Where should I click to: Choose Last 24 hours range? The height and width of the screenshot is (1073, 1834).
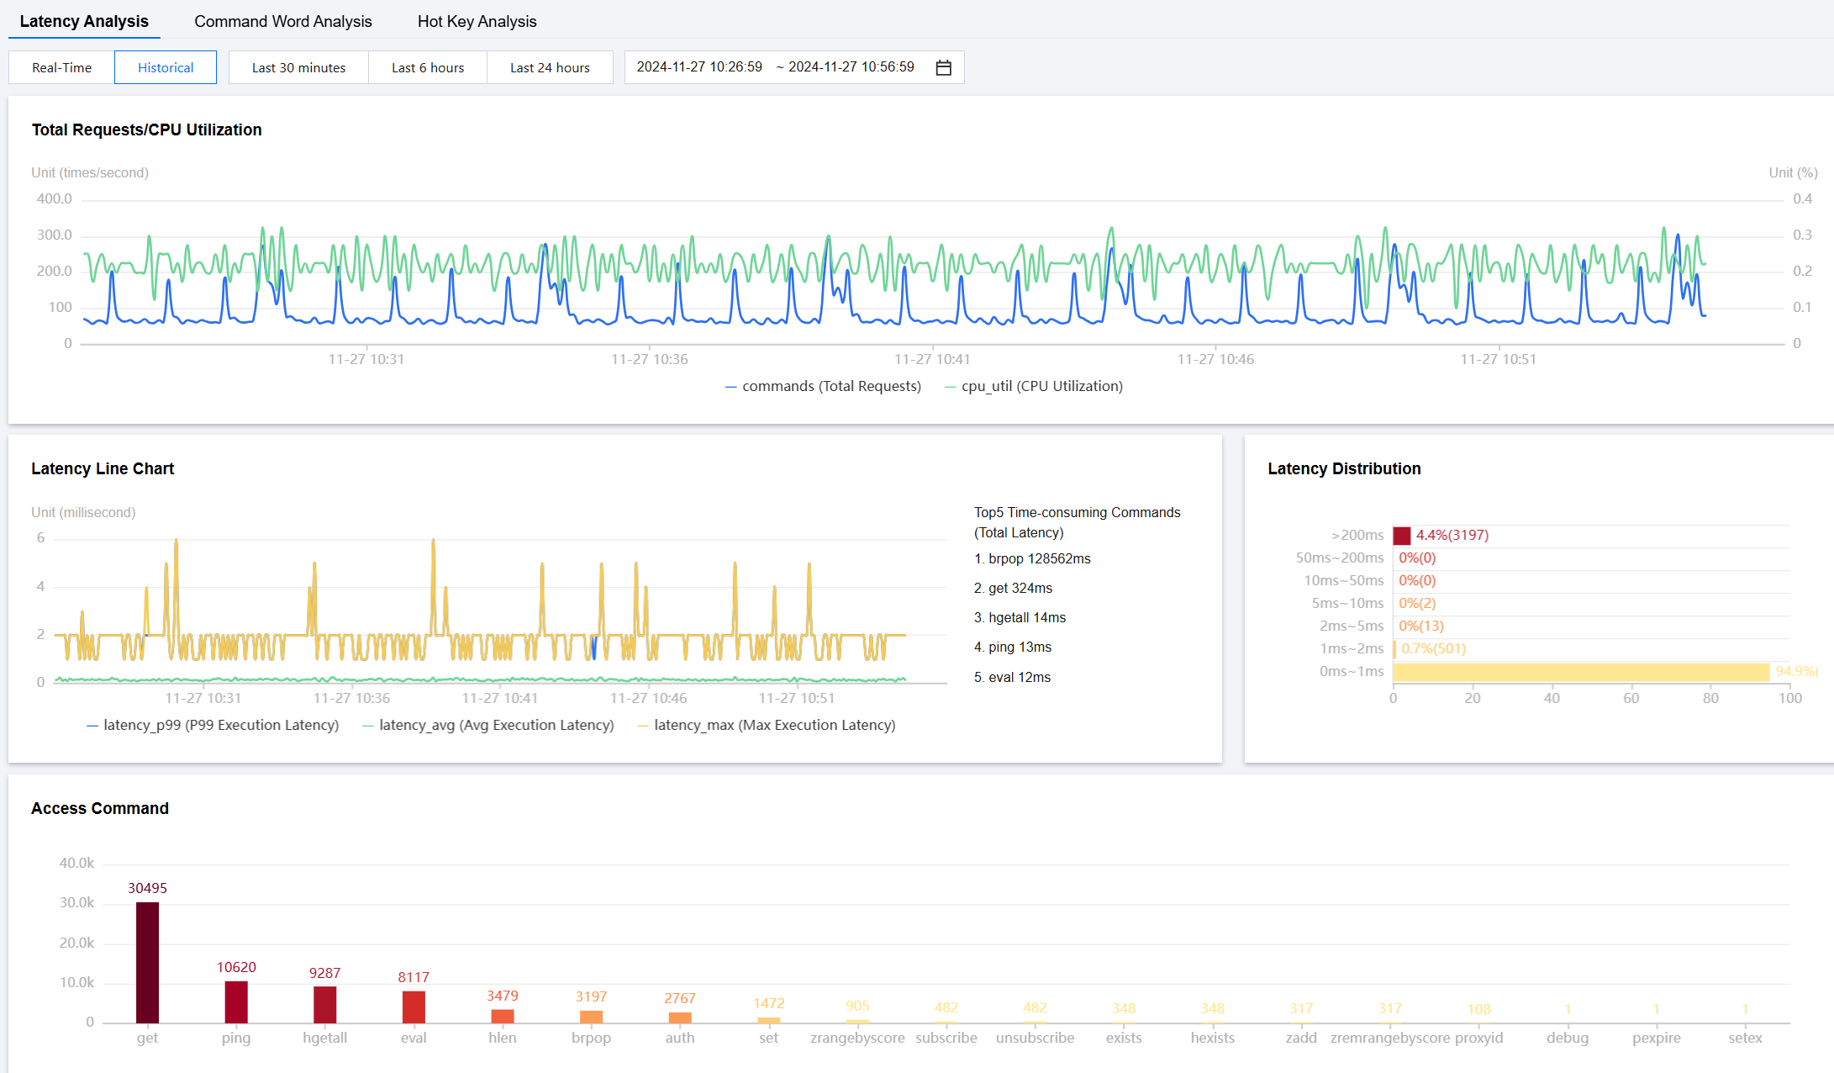pyautogui.click(x=550, y=67)
